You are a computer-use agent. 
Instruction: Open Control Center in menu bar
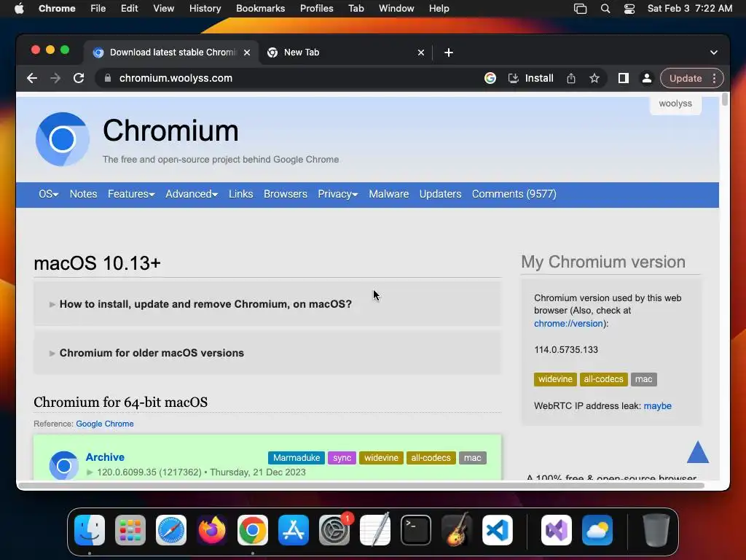coord(629,9)
